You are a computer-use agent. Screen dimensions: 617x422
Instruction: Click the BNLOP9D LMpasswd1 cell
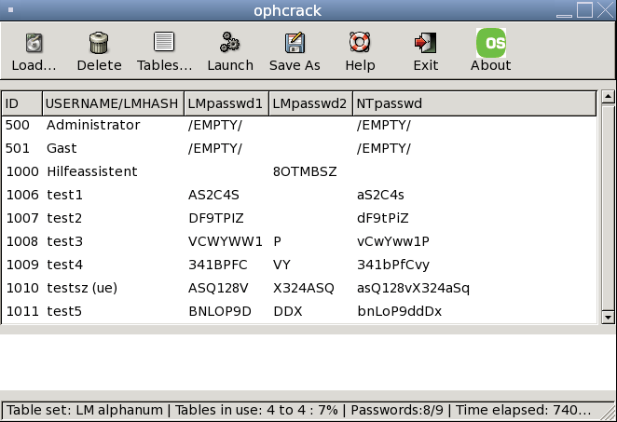[220, 311]
